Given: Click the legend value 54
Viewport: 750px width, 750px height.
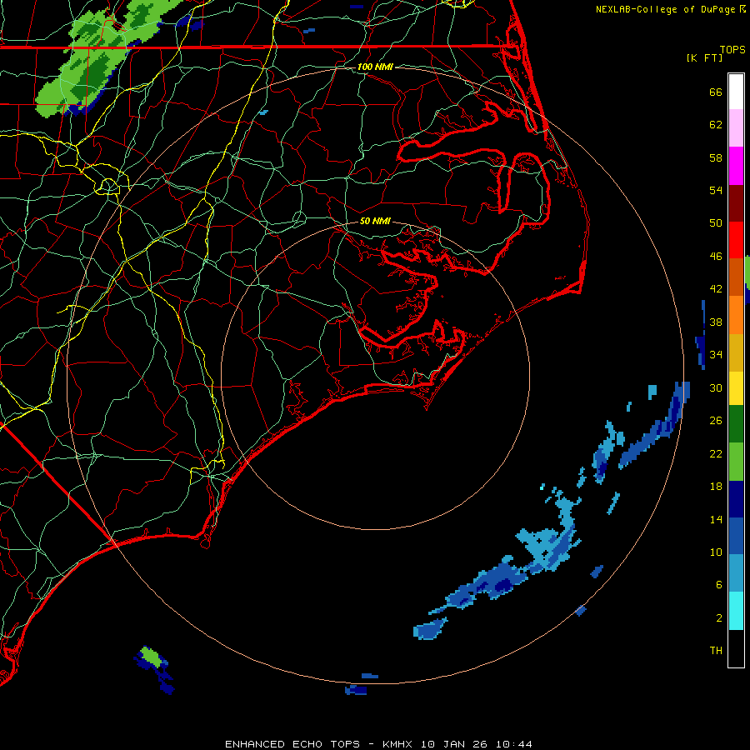Looking at the screenshot, I should (x=716, y=190).
